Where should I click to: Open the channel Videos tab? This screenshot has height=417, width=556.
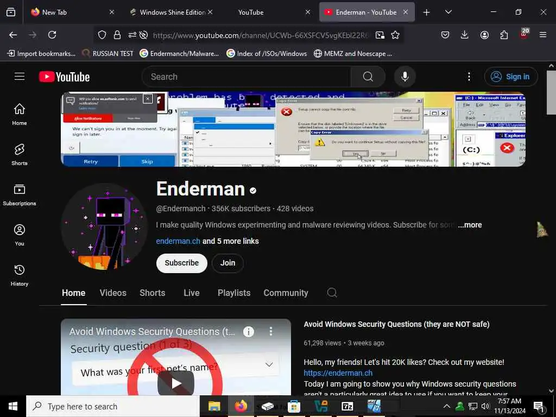pyautogui.click(x=113, y=293)
